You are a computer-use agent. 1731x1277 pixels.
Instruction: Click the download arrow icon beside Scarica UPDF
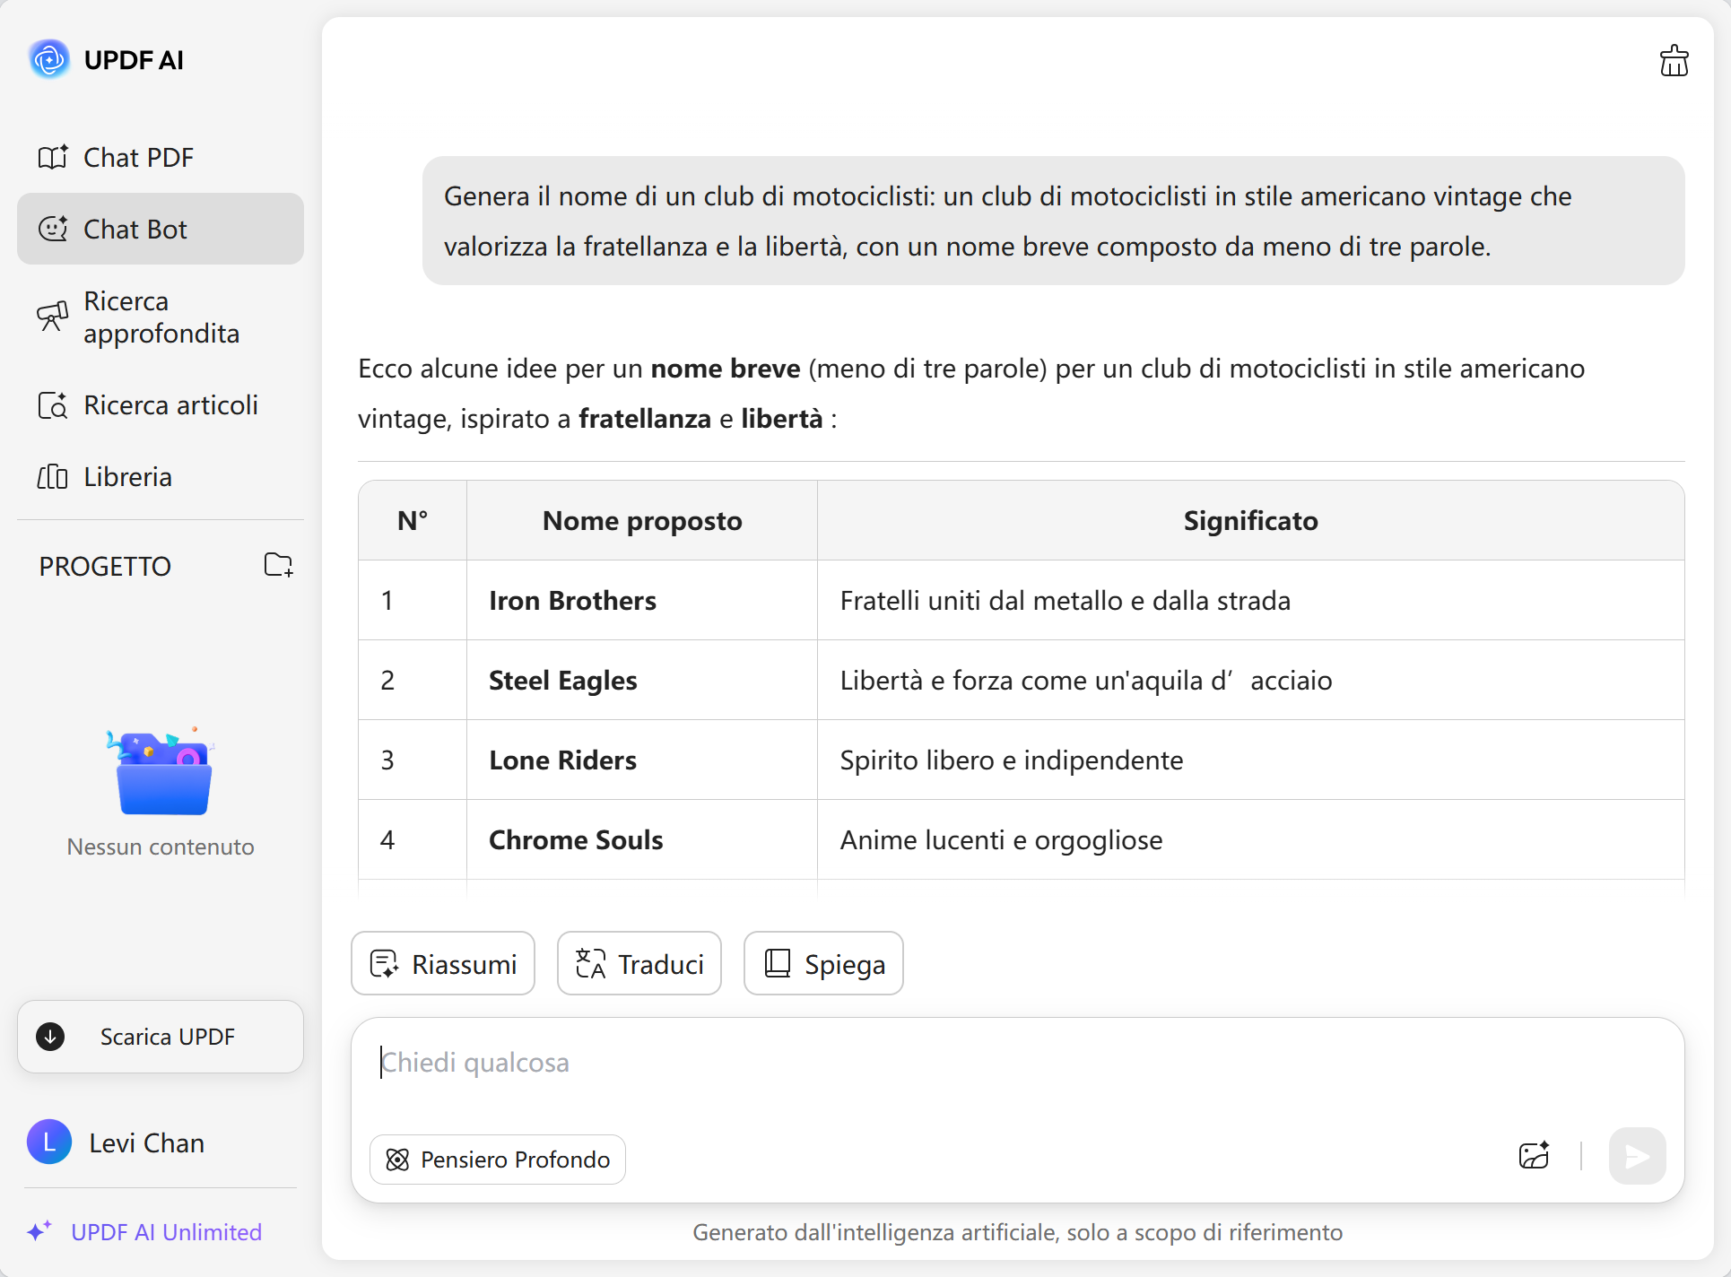coord(50,1037)
